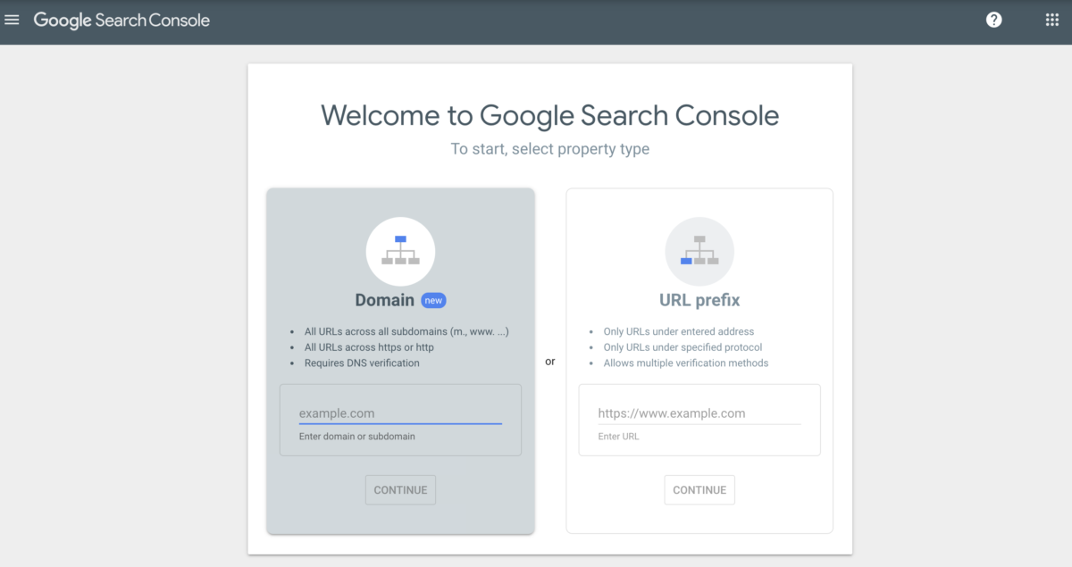Click 'Enter domain or subdomain' helper text
Screen dimensions: 1072x567
[x=357, y=437]
